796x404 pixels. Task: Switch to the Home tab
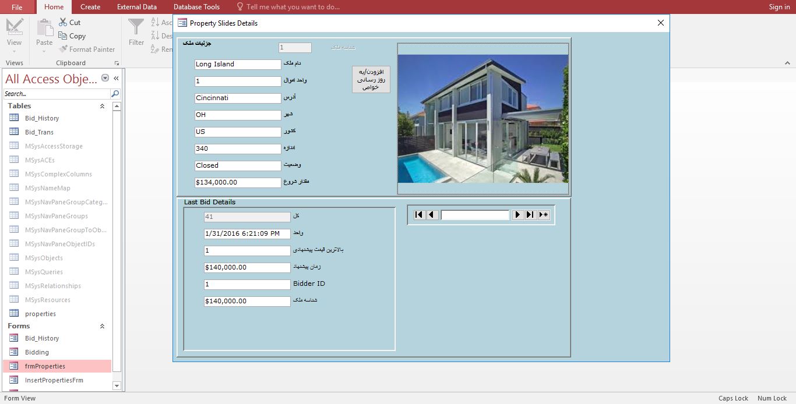pos(54,7)
